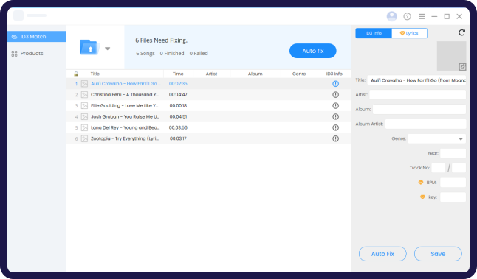This screenshot has width=477, height=279.
Task: Click the refresh icon in ID3 panel
Action: tap(461, 32)
